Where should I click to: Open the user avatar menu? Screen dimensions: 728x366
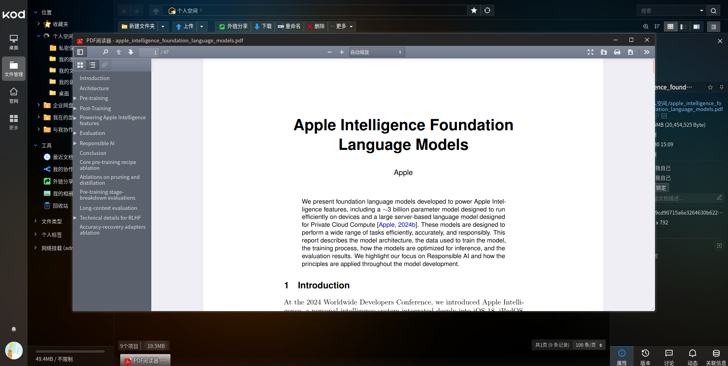(x=14, y=351)
